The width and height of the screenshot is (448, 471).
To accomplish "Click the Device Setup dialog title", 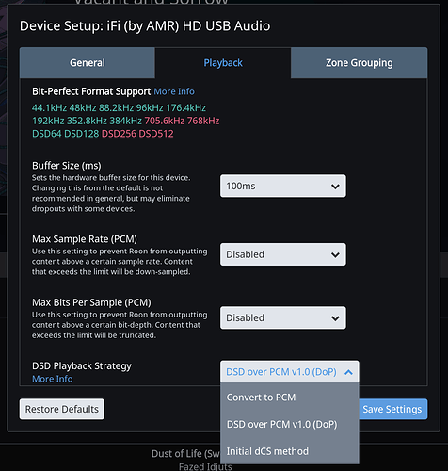I will [x=145, y=25].
